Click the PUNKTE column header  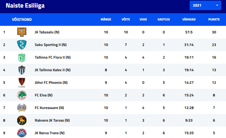click(x=214, y=20)
